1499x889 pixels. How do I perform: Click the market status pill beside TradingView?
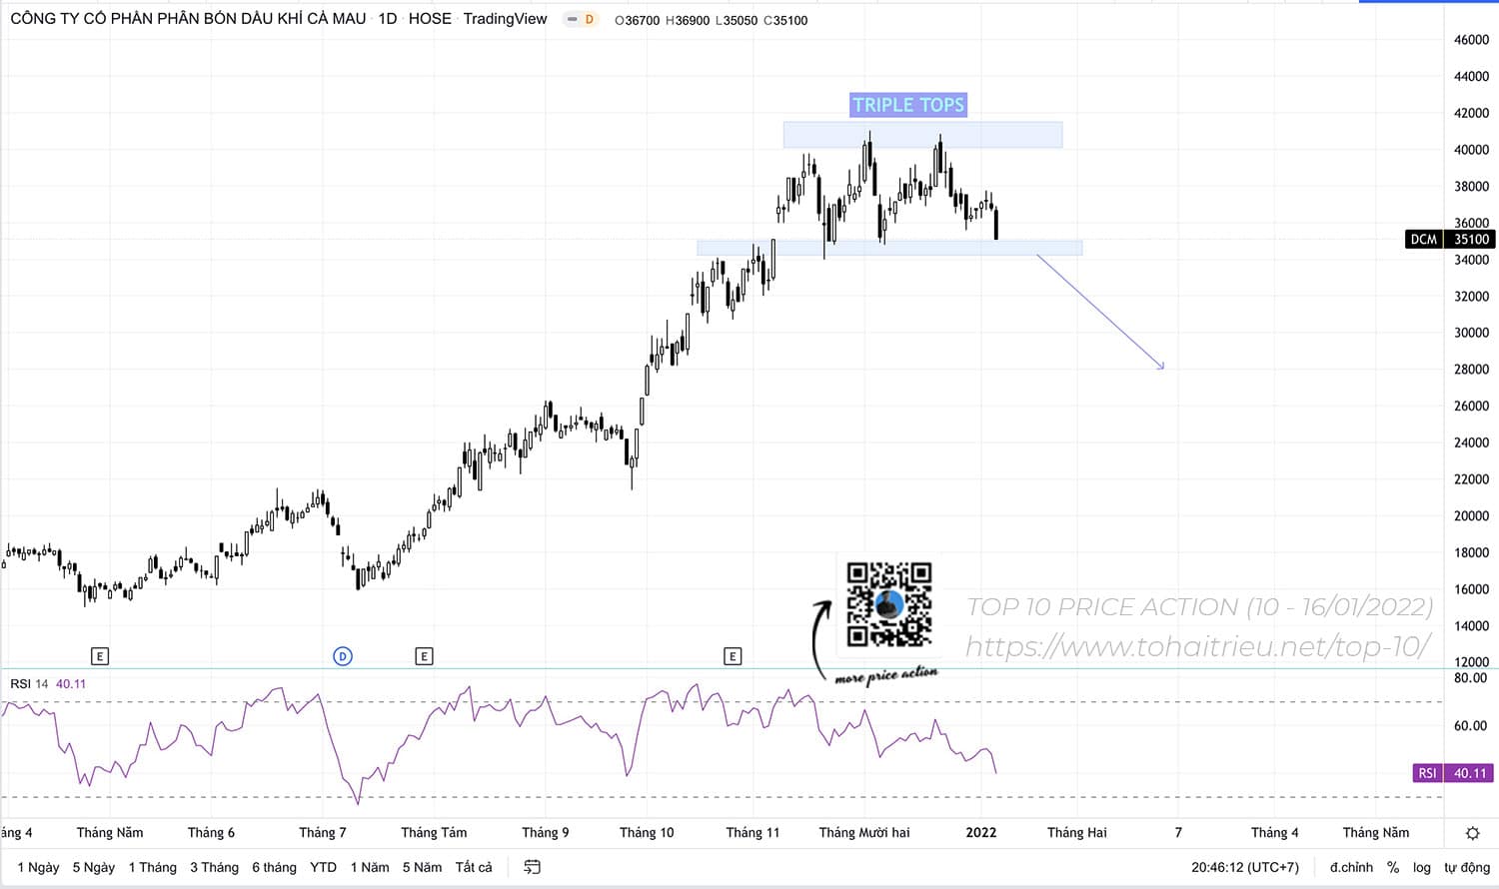[580, 19]
